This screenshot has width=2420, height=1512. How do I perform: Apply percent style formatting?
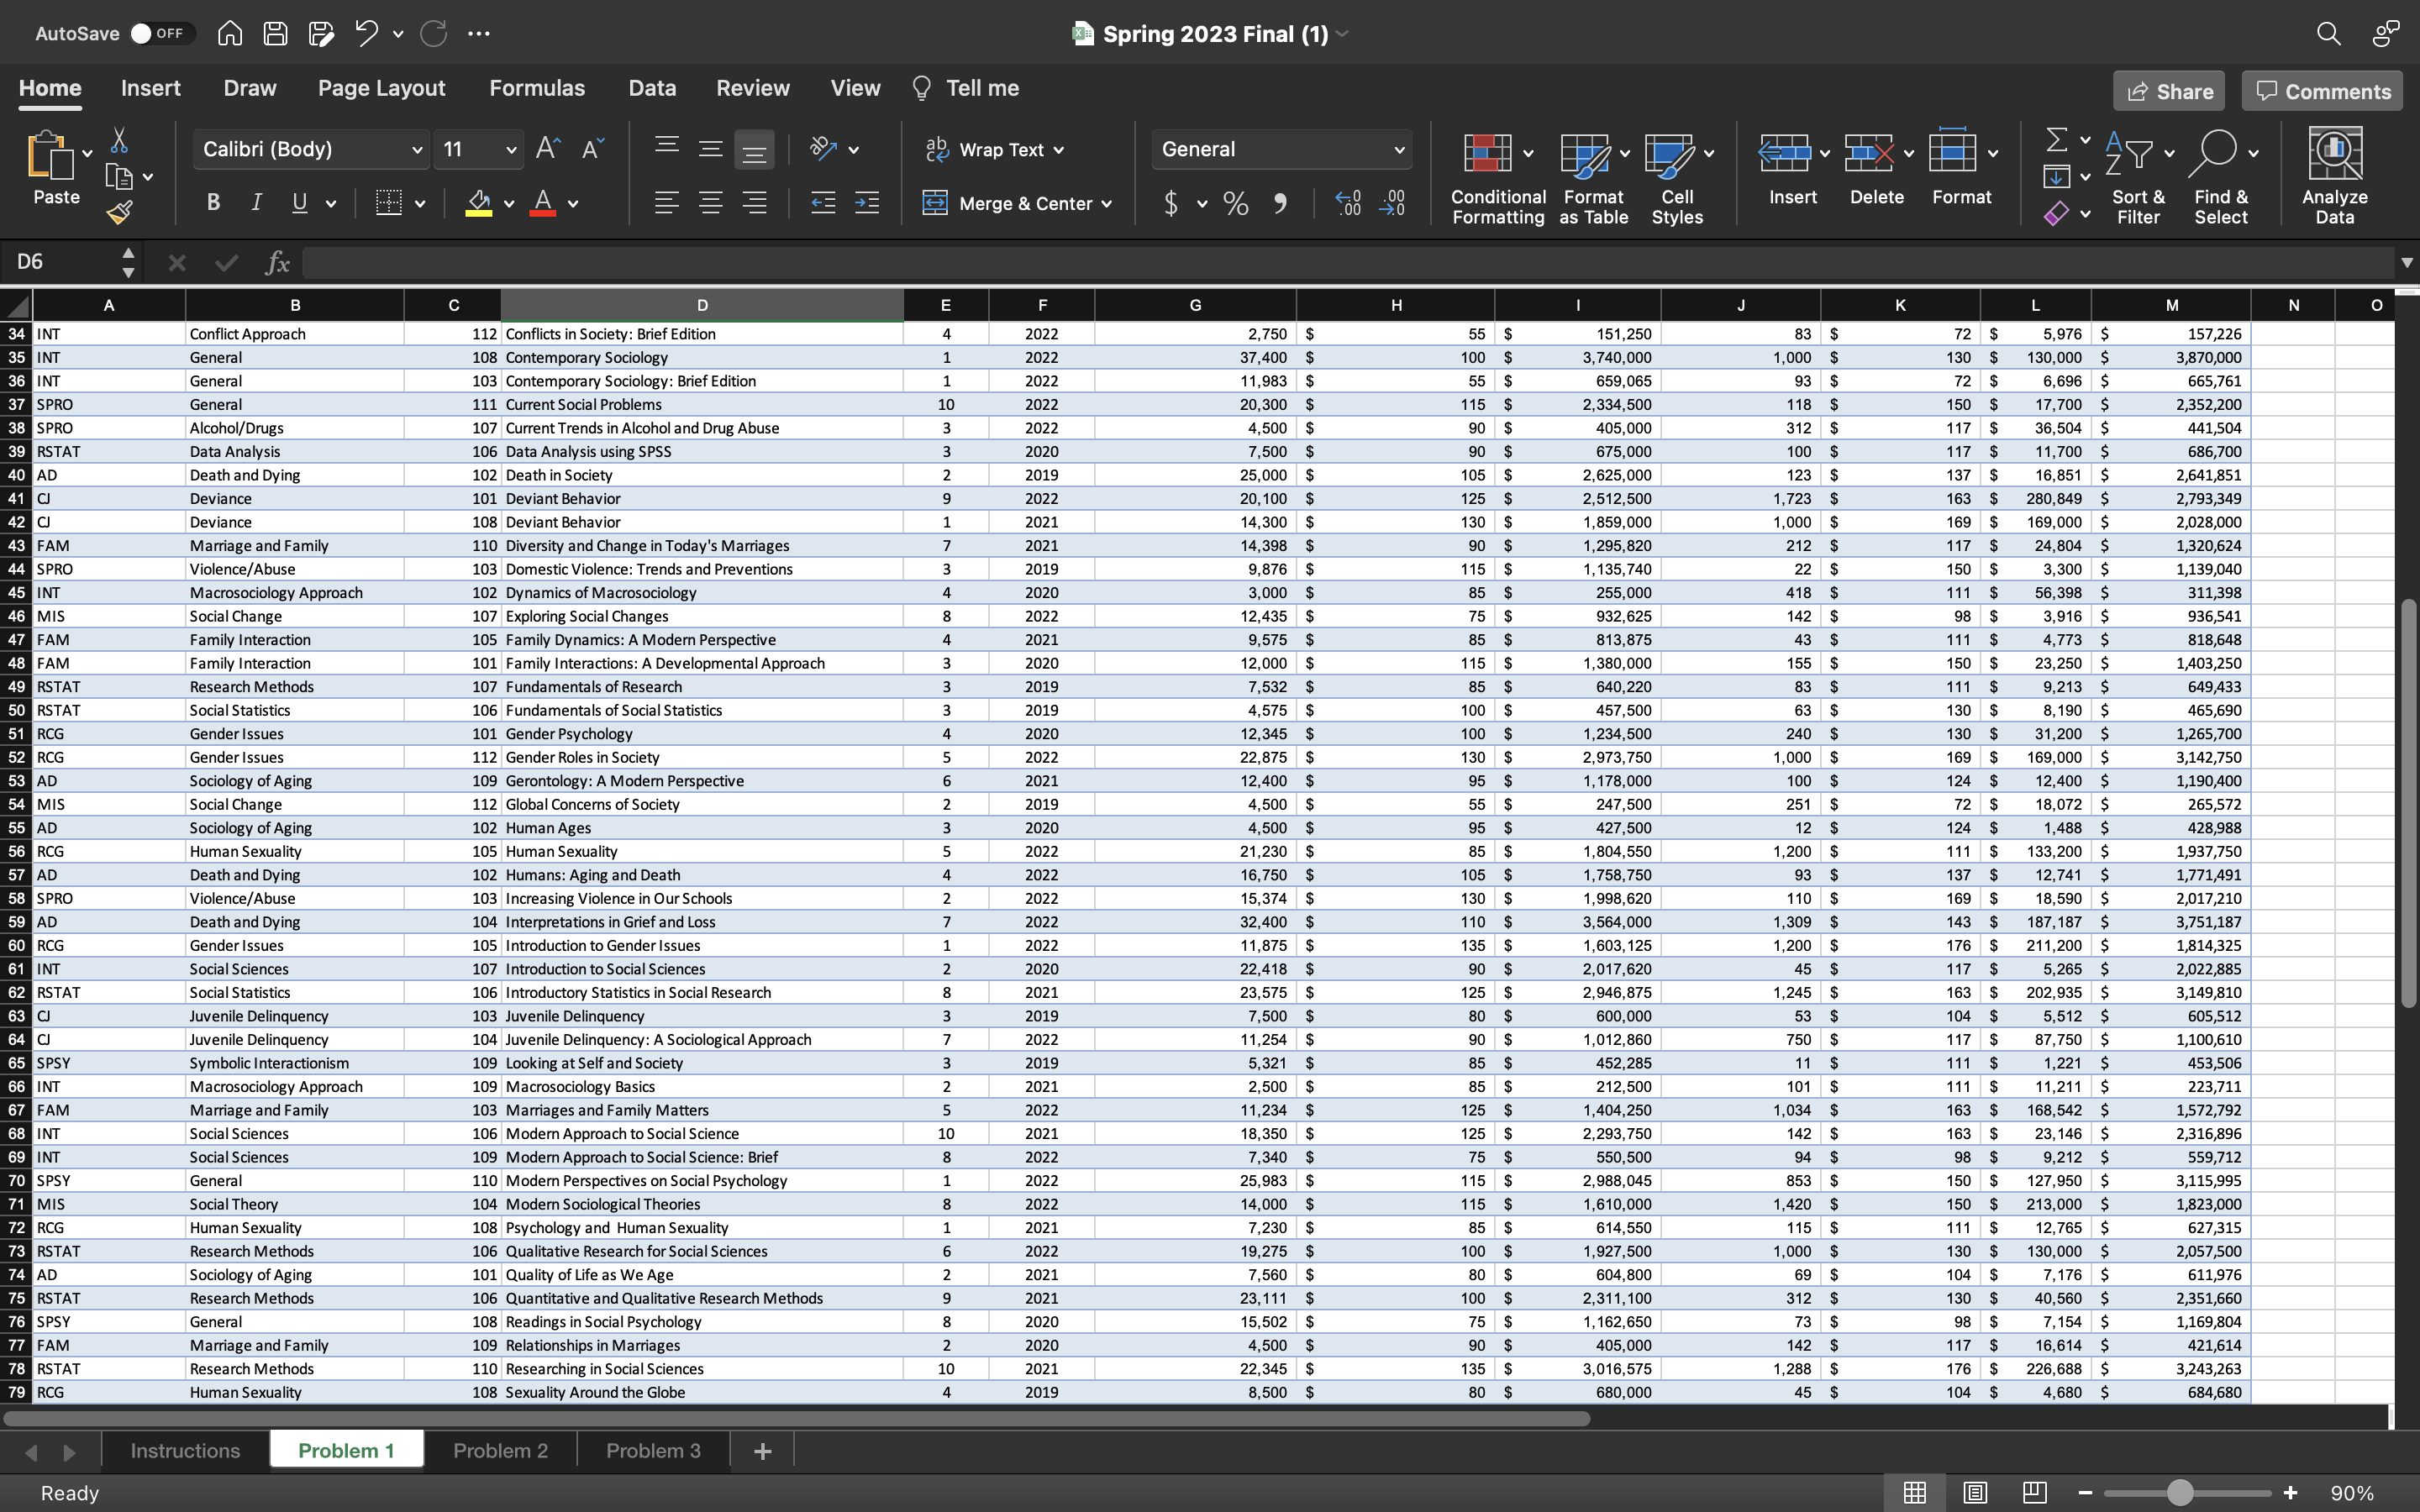(x=1235, y=203)
